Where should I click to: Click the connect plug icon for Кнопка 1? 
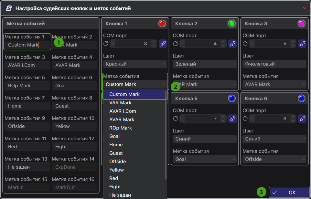(x=163, y=44)
